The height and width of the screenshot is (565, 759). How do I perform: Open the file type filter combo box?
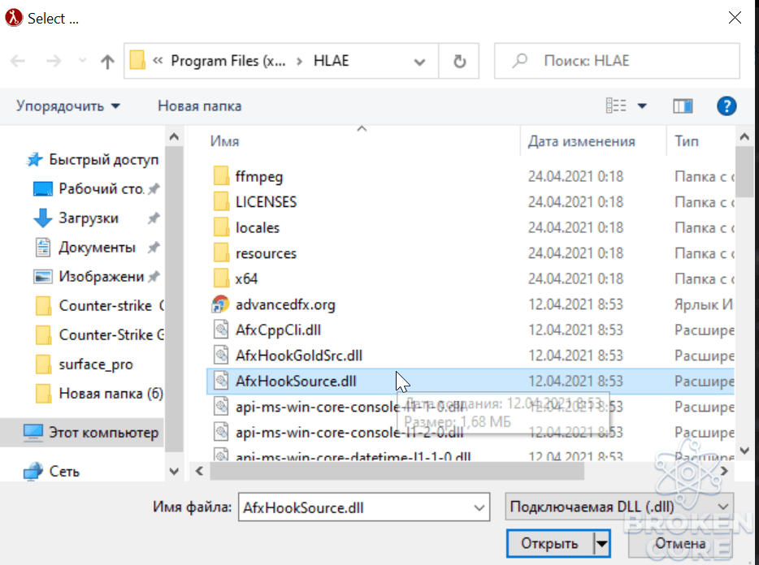tap(619, 507)
